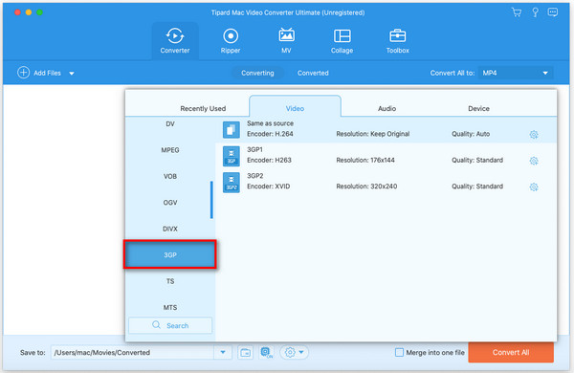
Task: Show the Converted list
Action: pos(313,73)
